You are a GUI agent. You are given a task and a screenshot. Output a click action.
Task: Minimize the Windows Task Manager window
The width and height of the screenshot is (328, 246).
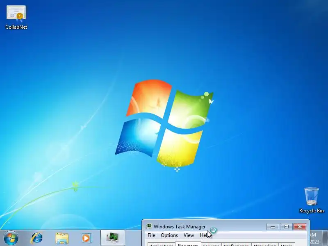click(273, 227)
